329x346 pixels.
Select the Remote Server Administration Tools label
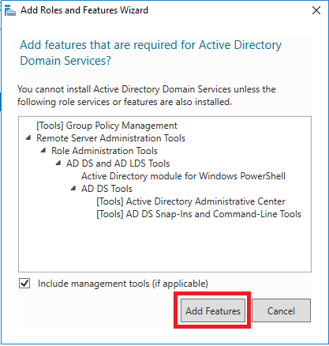pos(110,138)
